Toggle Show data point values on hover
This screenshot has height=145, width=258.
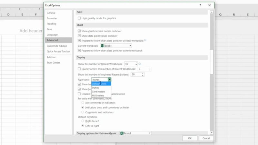(79, 36)
